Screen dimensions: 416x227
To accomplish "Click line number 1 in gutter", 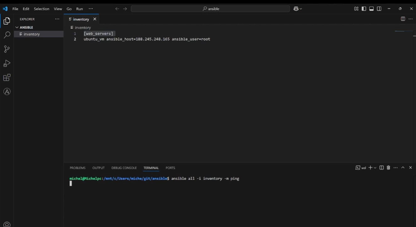I will [75, 33].
